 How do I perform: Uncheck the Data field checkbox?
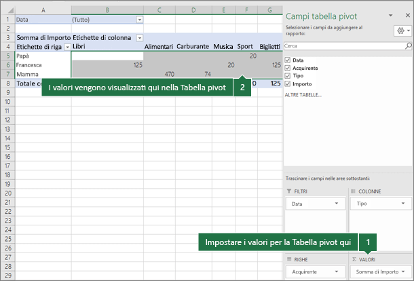(288, 60)
